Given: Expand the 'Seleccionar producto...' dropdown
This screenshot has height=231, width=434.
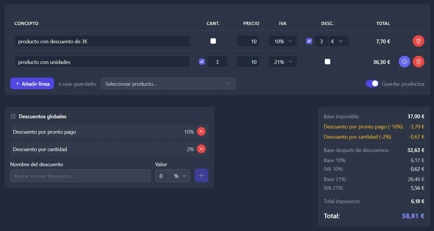Looking at the screenshot, I should (x=168, y=84).
